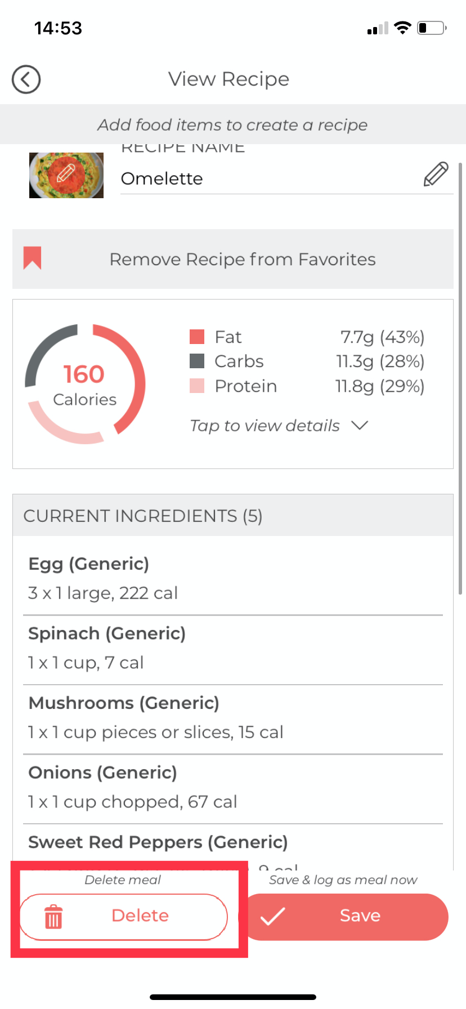Viewport: 466px width, 1009px height.
Task: Expand Tap to view details chevron
Action: 359,426
